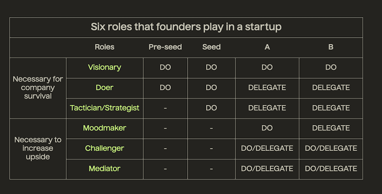
Task: Click the Challenger DO/DELEGATE cell in column A
Action: 267,149
